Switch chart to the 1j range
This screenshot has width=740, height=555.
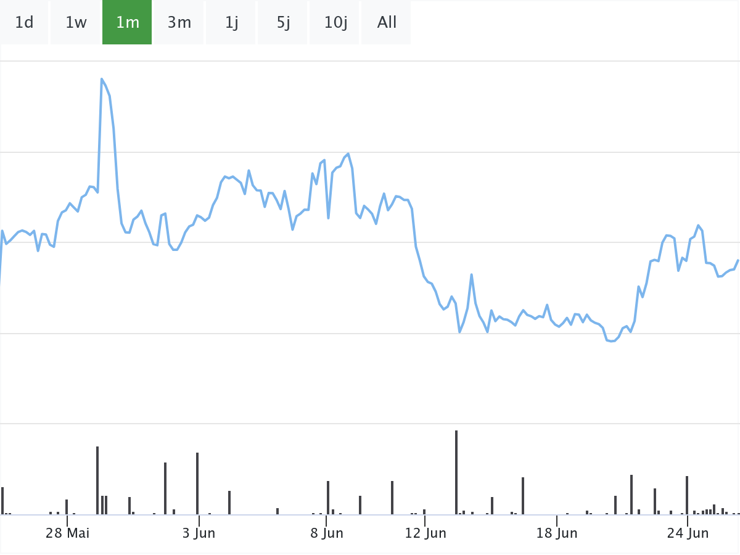pyautogui.click(x=231, y=23)
